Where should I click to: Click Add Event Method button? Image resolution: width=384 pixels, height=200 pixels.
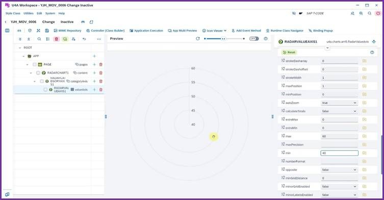coord(246,31)
